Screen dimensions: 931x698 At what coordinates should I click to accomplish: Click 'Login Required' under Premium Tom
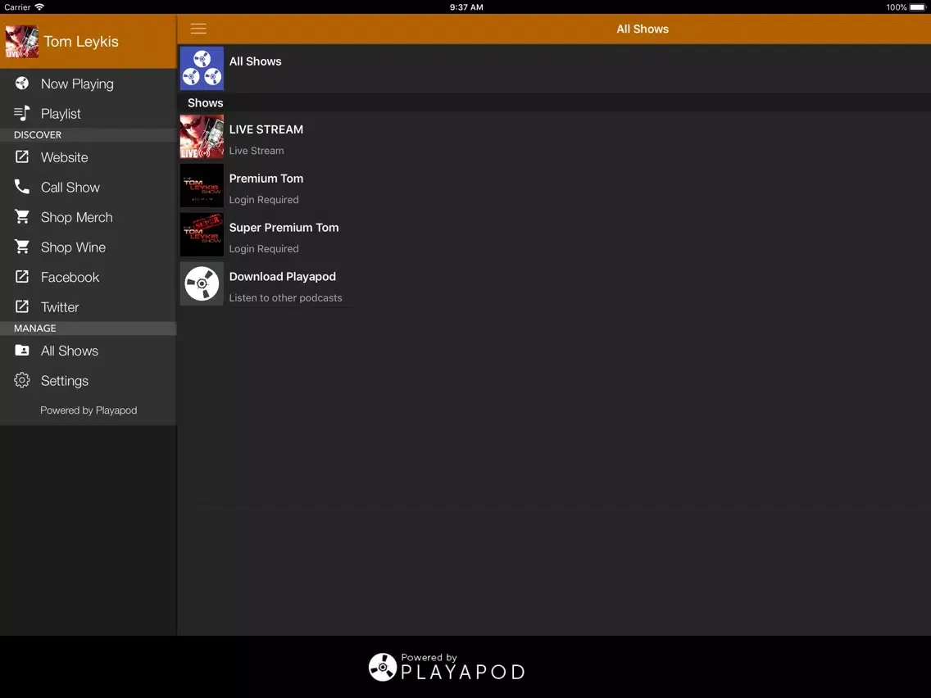click(264, 199)
